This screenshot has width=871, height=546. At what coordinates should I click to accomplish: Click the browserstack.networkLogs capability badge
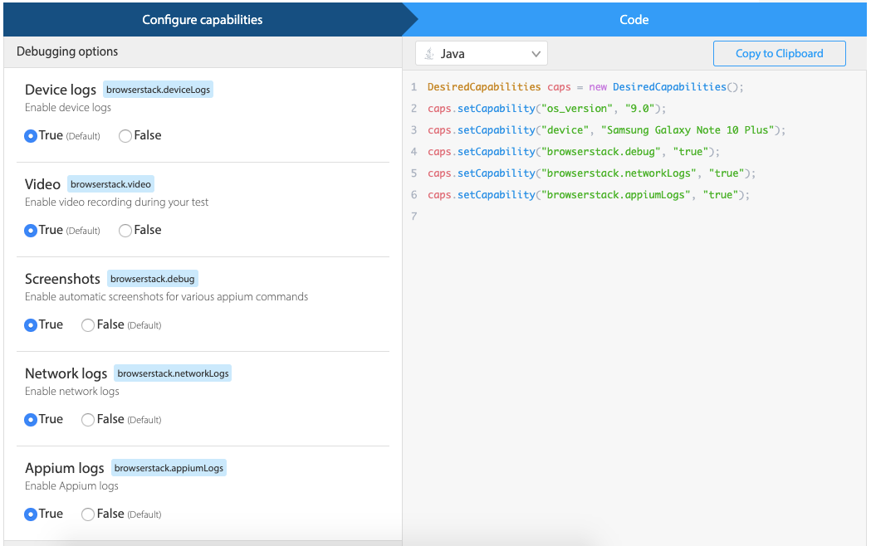174,373
